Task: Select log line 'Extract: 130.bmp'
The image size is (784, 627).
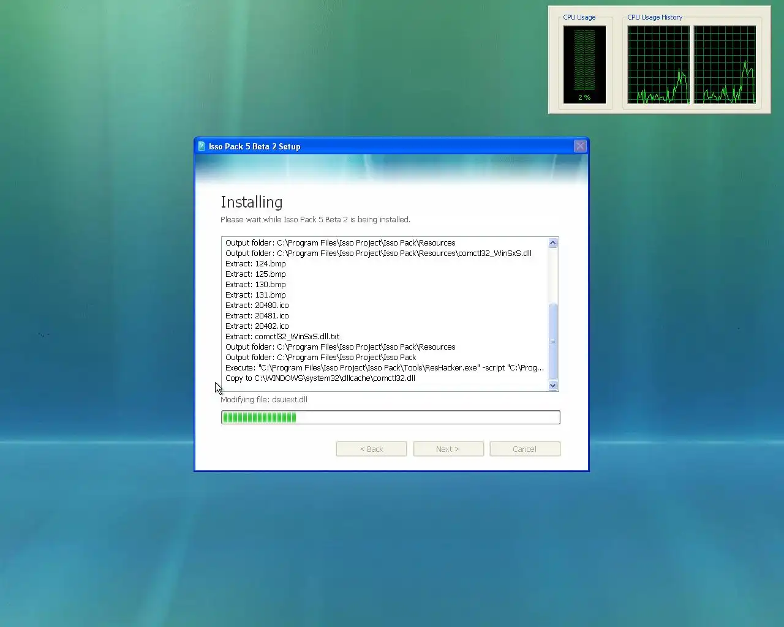Action: pos(255,285)
